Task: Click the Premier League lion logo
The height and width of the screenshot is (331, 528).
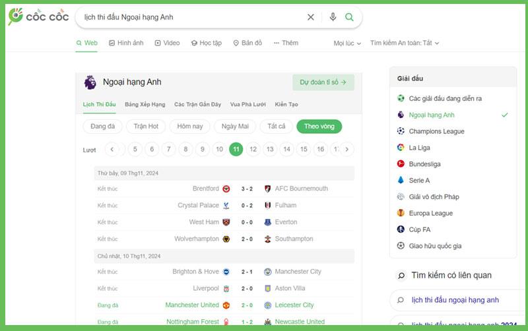Action: pyautogui.click(x=90, y=82)
